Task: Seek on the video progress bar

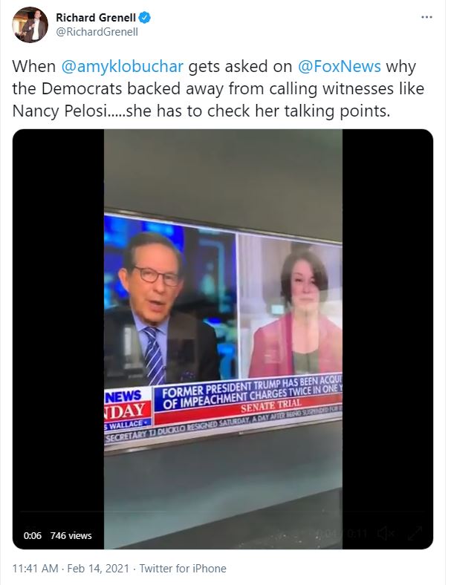Action: (223, 512)
